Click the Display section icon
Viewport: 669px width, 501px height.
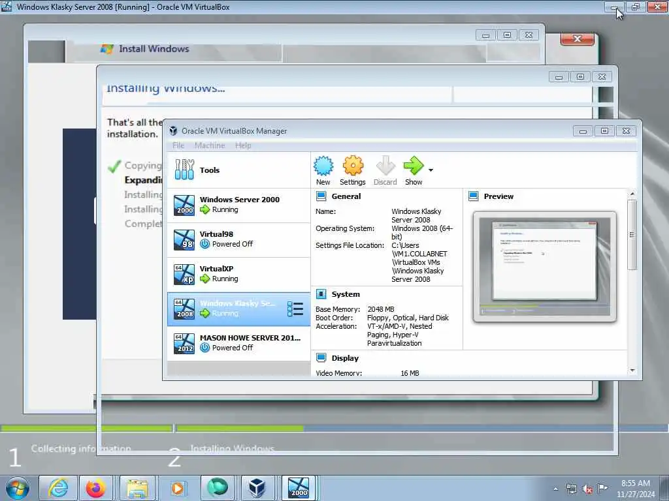[321, 358]
